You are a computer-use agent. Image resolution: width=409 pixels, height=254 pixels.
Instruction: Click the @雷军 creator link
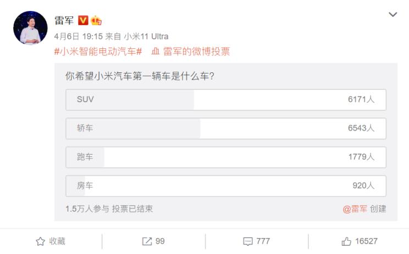[354, 209]
